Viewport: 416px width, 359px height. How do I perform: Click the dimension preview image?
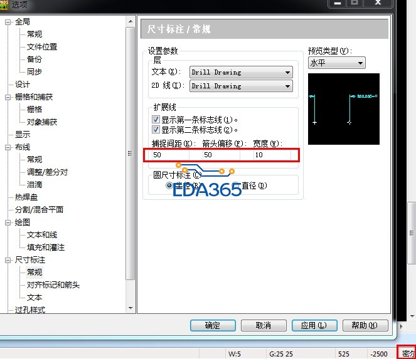pos(344,109)
